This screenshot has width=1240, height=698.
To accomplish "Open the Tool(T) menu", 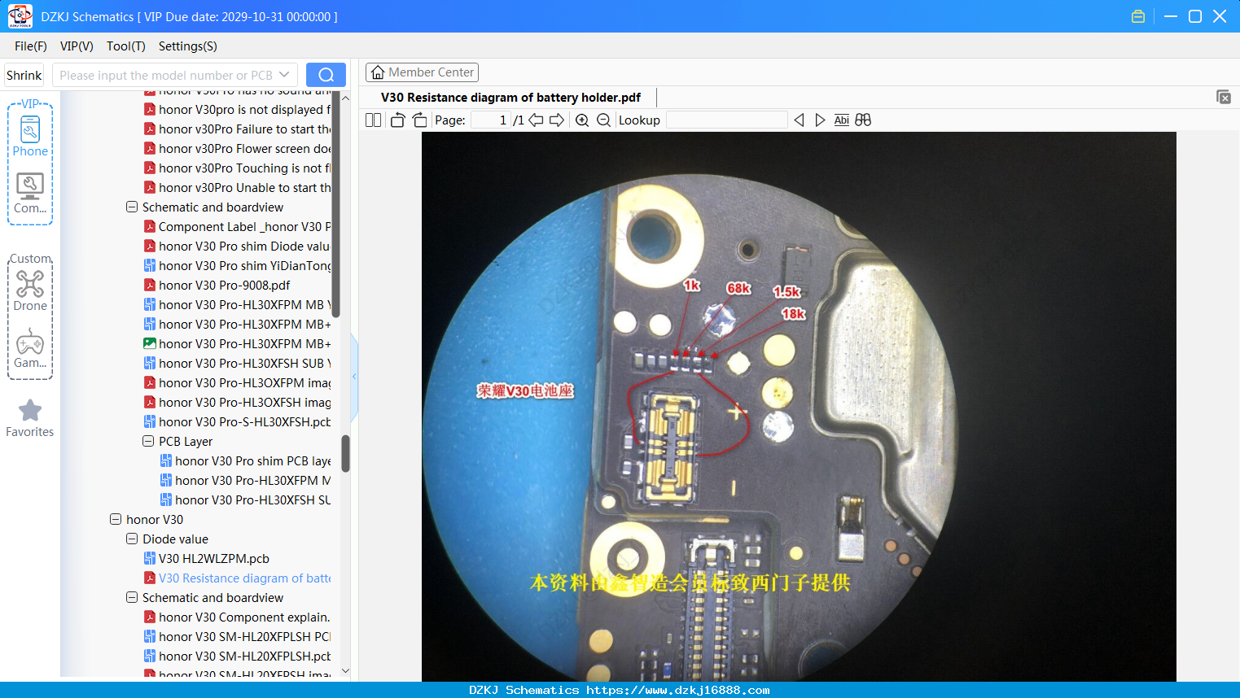I will tap(126, 46).
